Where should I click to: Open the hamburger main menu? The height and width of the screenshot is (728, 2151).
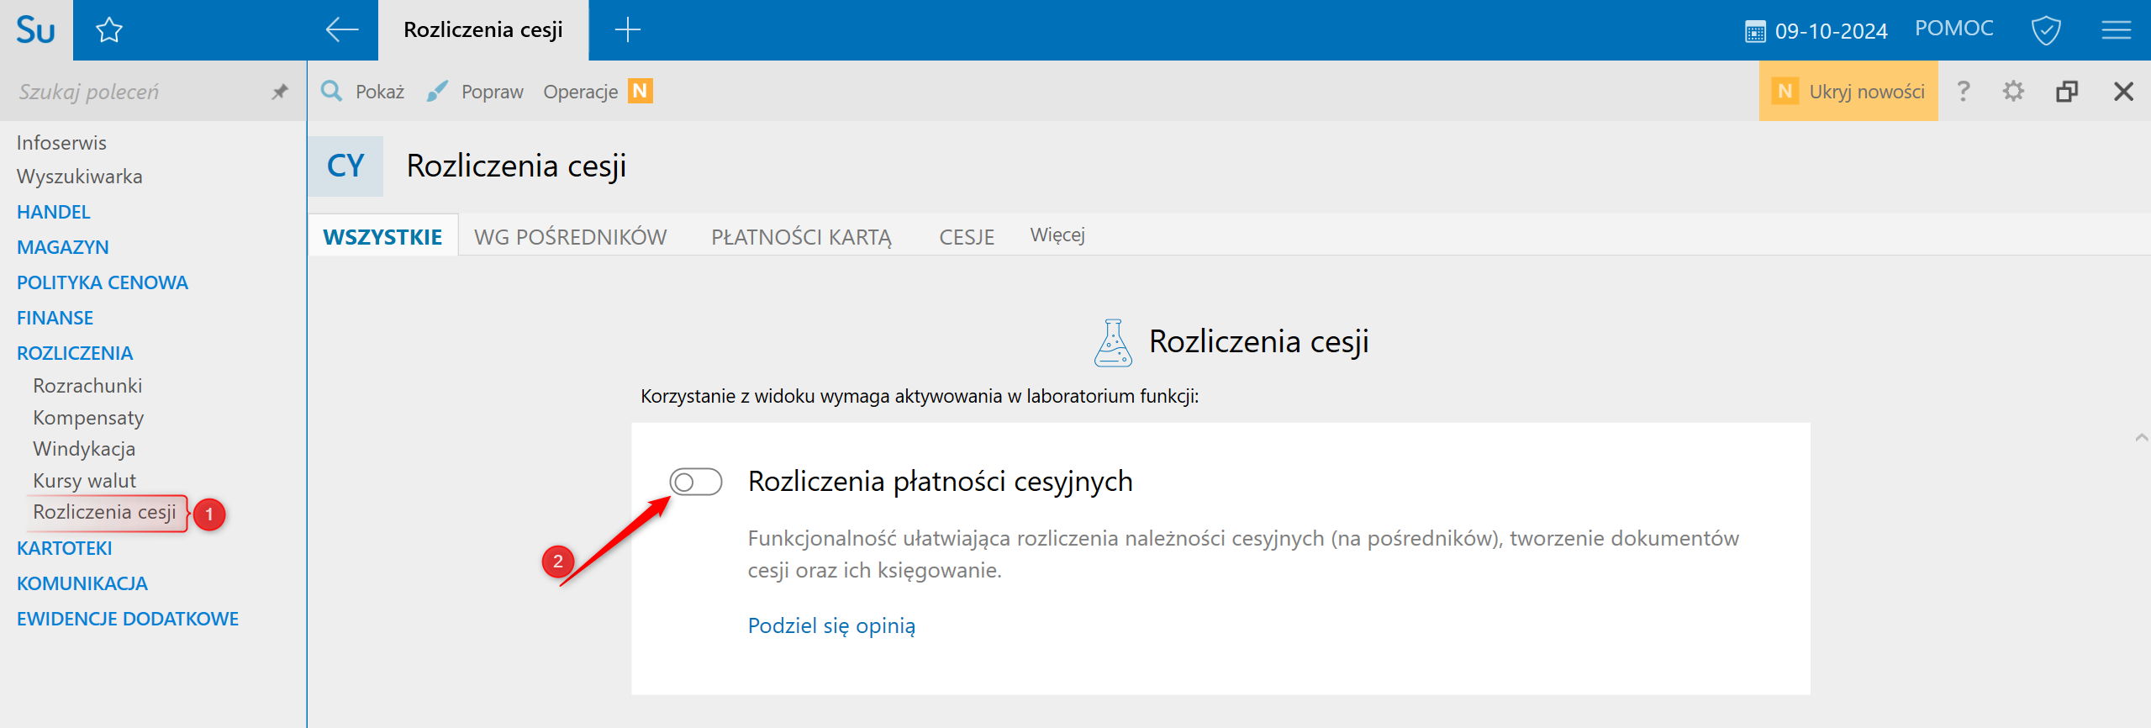2116,31
